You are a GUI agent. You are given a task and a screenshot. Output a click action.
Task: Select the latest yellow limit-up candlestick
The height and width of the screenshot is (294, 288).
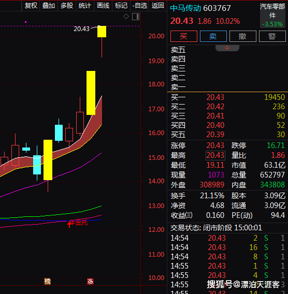[102, 32]
